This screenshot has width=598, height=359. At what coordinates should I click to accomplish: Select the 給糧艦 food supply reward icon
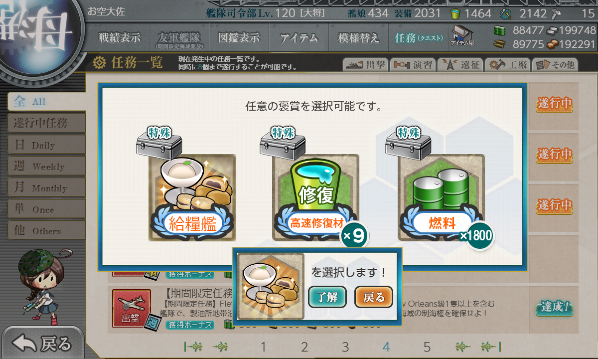[192, 197]
